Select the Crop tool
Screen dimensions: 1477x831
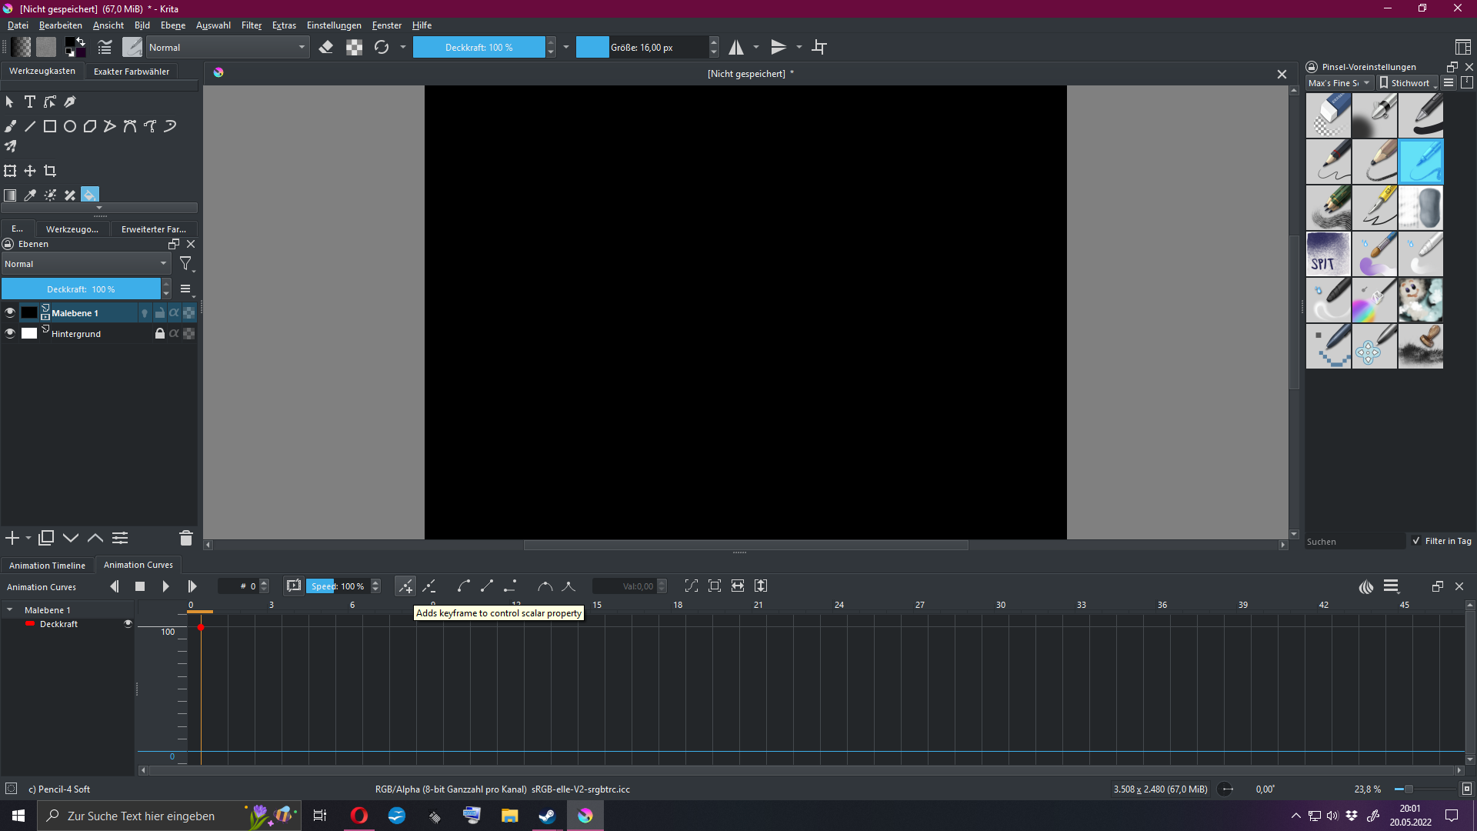[x=50, y=171]
